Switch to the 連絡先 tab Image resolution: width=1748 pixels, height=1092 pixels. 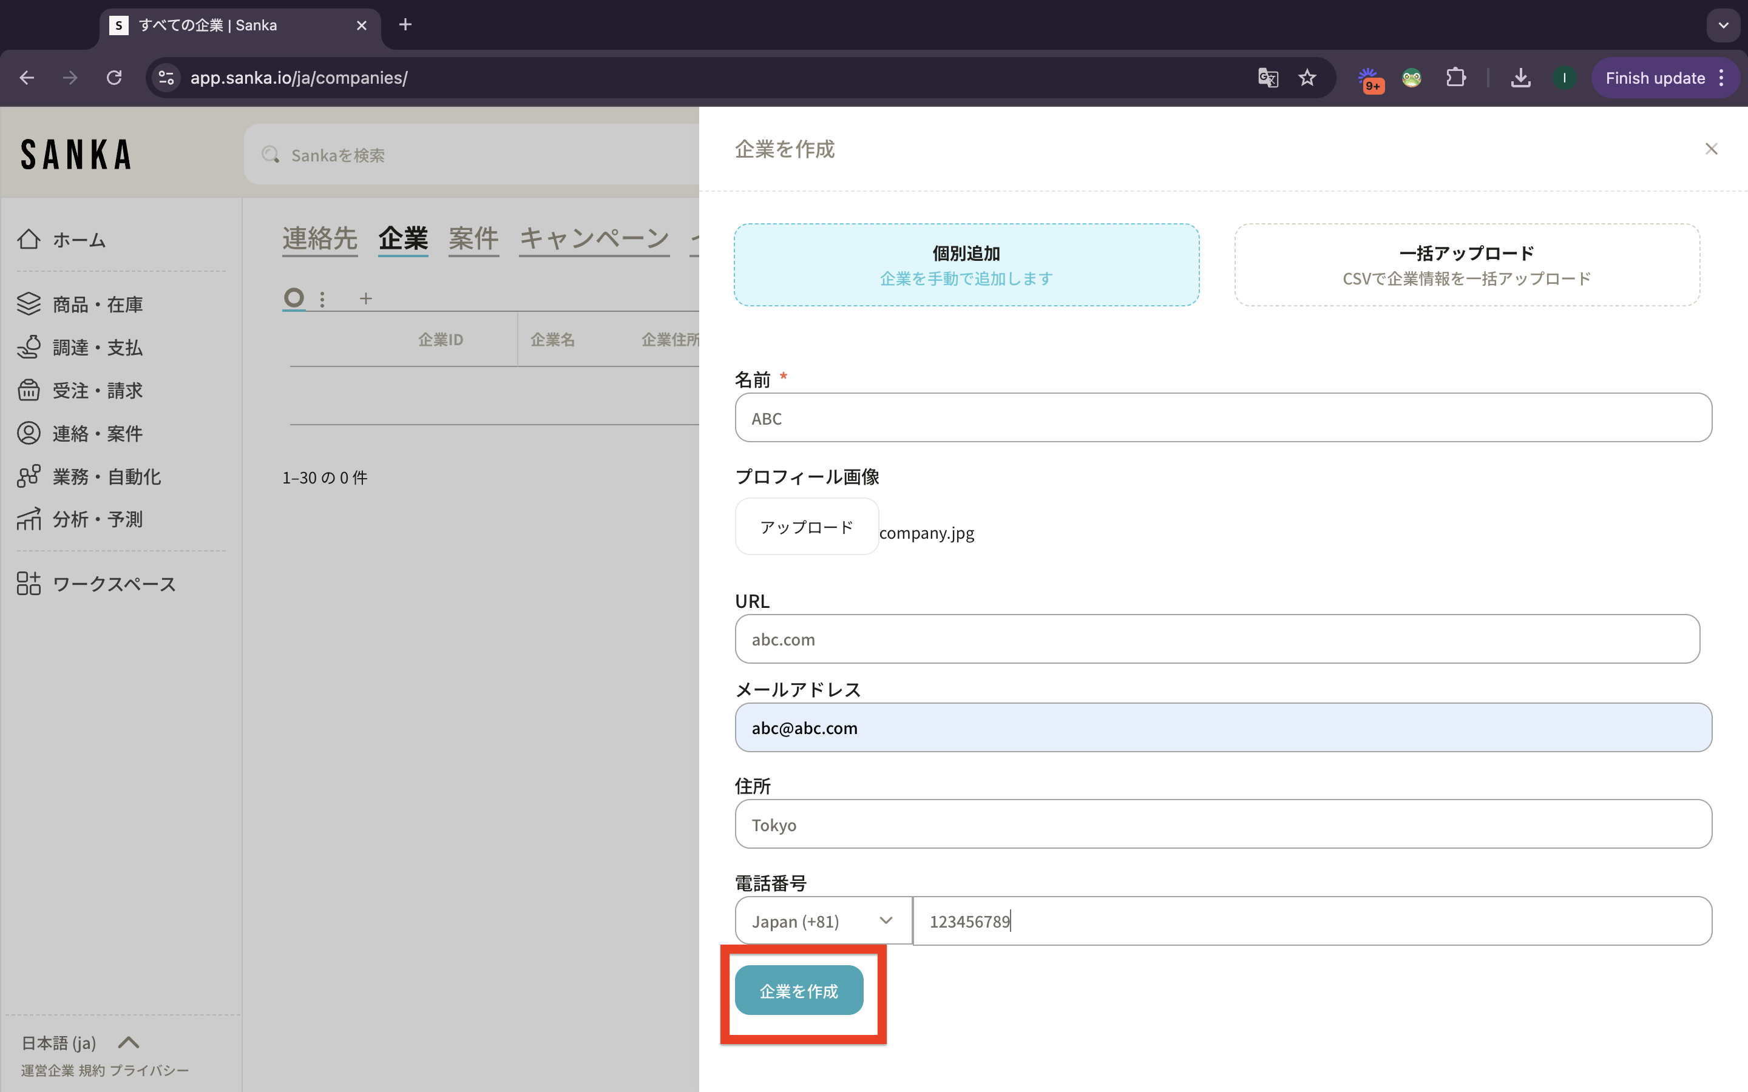319,238
